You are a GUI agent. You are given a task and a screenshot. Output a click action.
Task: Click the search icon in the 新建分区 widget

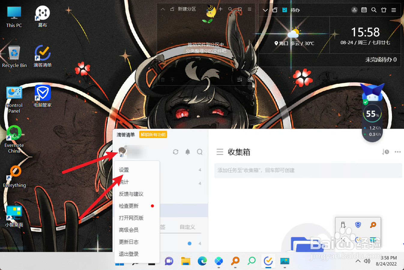(x=230, y=9)
